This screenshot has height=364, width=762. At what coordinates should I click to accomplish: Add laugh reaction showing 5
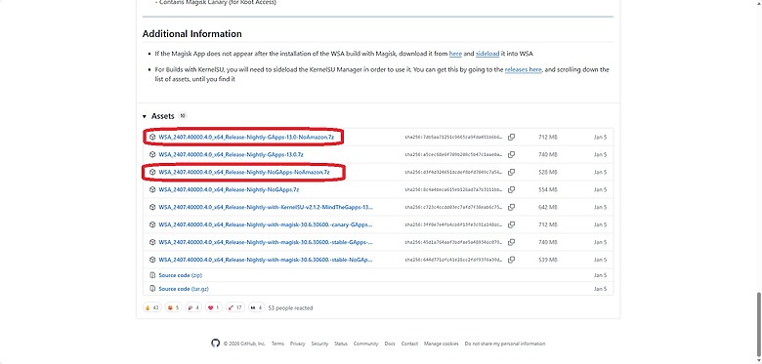pos(174,307)
